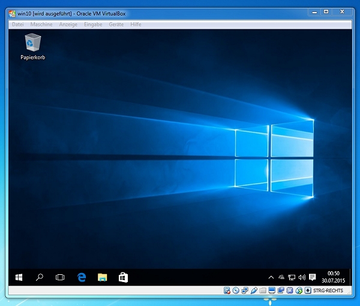Viewport: 360px width, 306px height.
Task: Open the Action Center notifications icon
Action: click(312, 277)
